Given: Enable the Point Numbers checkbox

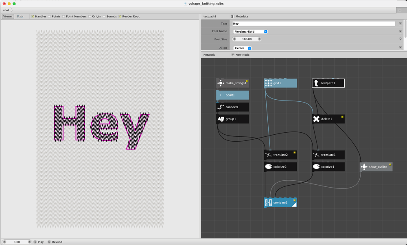Looking at the screenshot, I should point(63,16).
